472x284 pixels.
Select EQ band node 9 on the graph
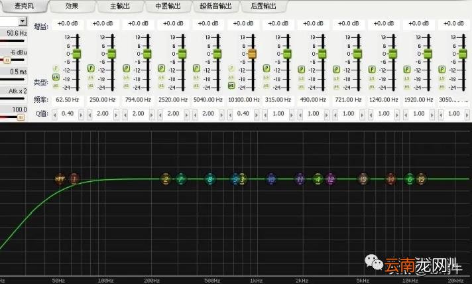point(235,179)
